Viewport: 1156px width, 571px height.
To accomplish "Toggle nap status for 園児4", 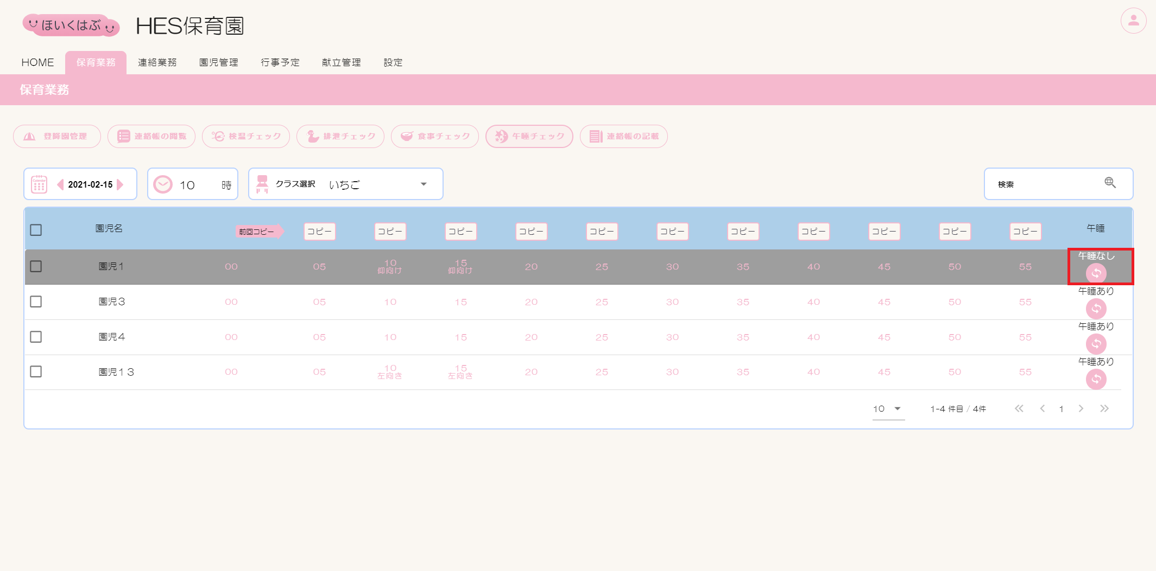I will tap(1096, 344).
